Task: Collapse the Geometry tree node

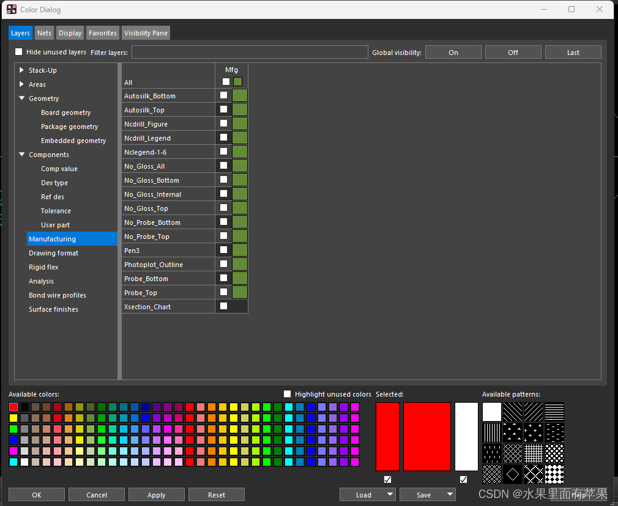Action: coord(22,98)
